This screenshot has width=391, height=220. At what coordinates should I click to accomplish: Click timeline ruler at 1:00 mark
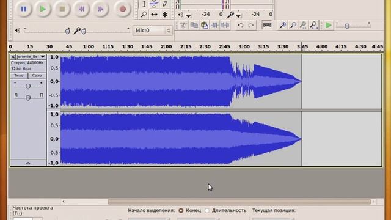88,46
